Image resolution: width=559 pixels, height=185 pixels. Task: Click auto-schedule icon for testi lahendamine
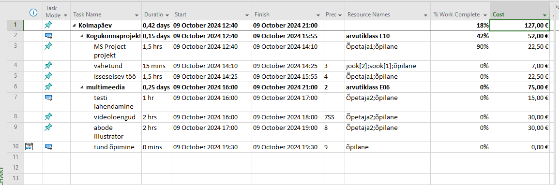pos(48,97)
